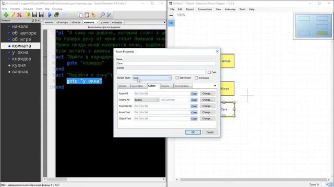Switch to the начало editor tab
Screen dimensions: 334x187
[x=49, y=22]
